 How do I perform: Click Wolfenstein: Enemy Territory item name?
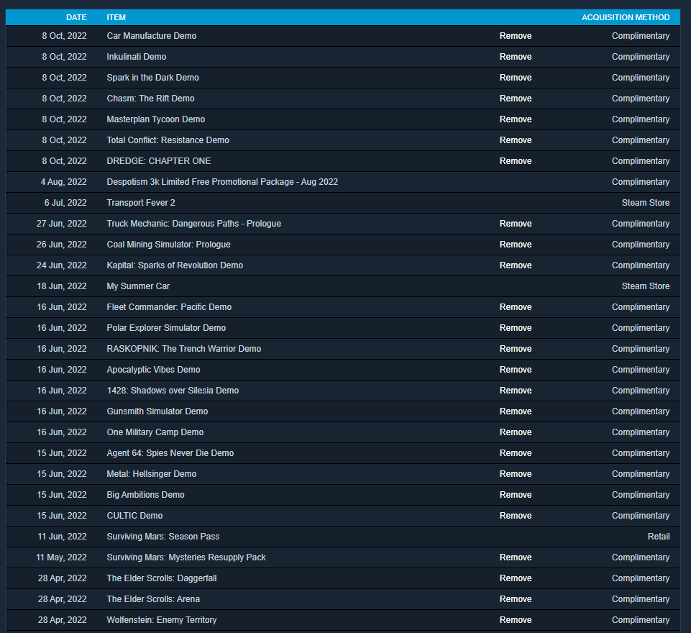(161, 620)
